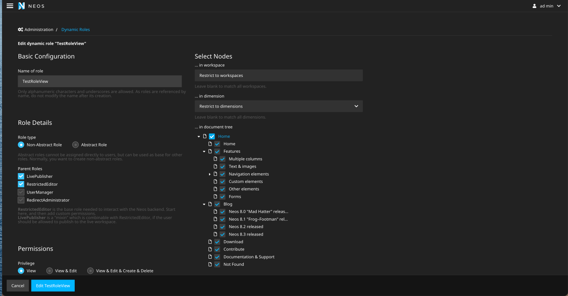Collapse the Features tree node
The height and width of the screenshot is (296, 568).
204,152
